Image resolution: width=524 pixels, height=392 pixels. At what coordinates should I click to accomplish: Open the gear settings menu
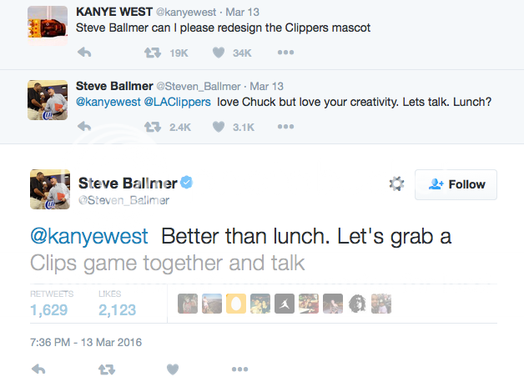(396, 184)
